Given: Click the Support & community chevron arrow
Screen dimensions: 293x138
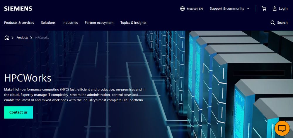Looking at the screenshot, I should 248,8.
